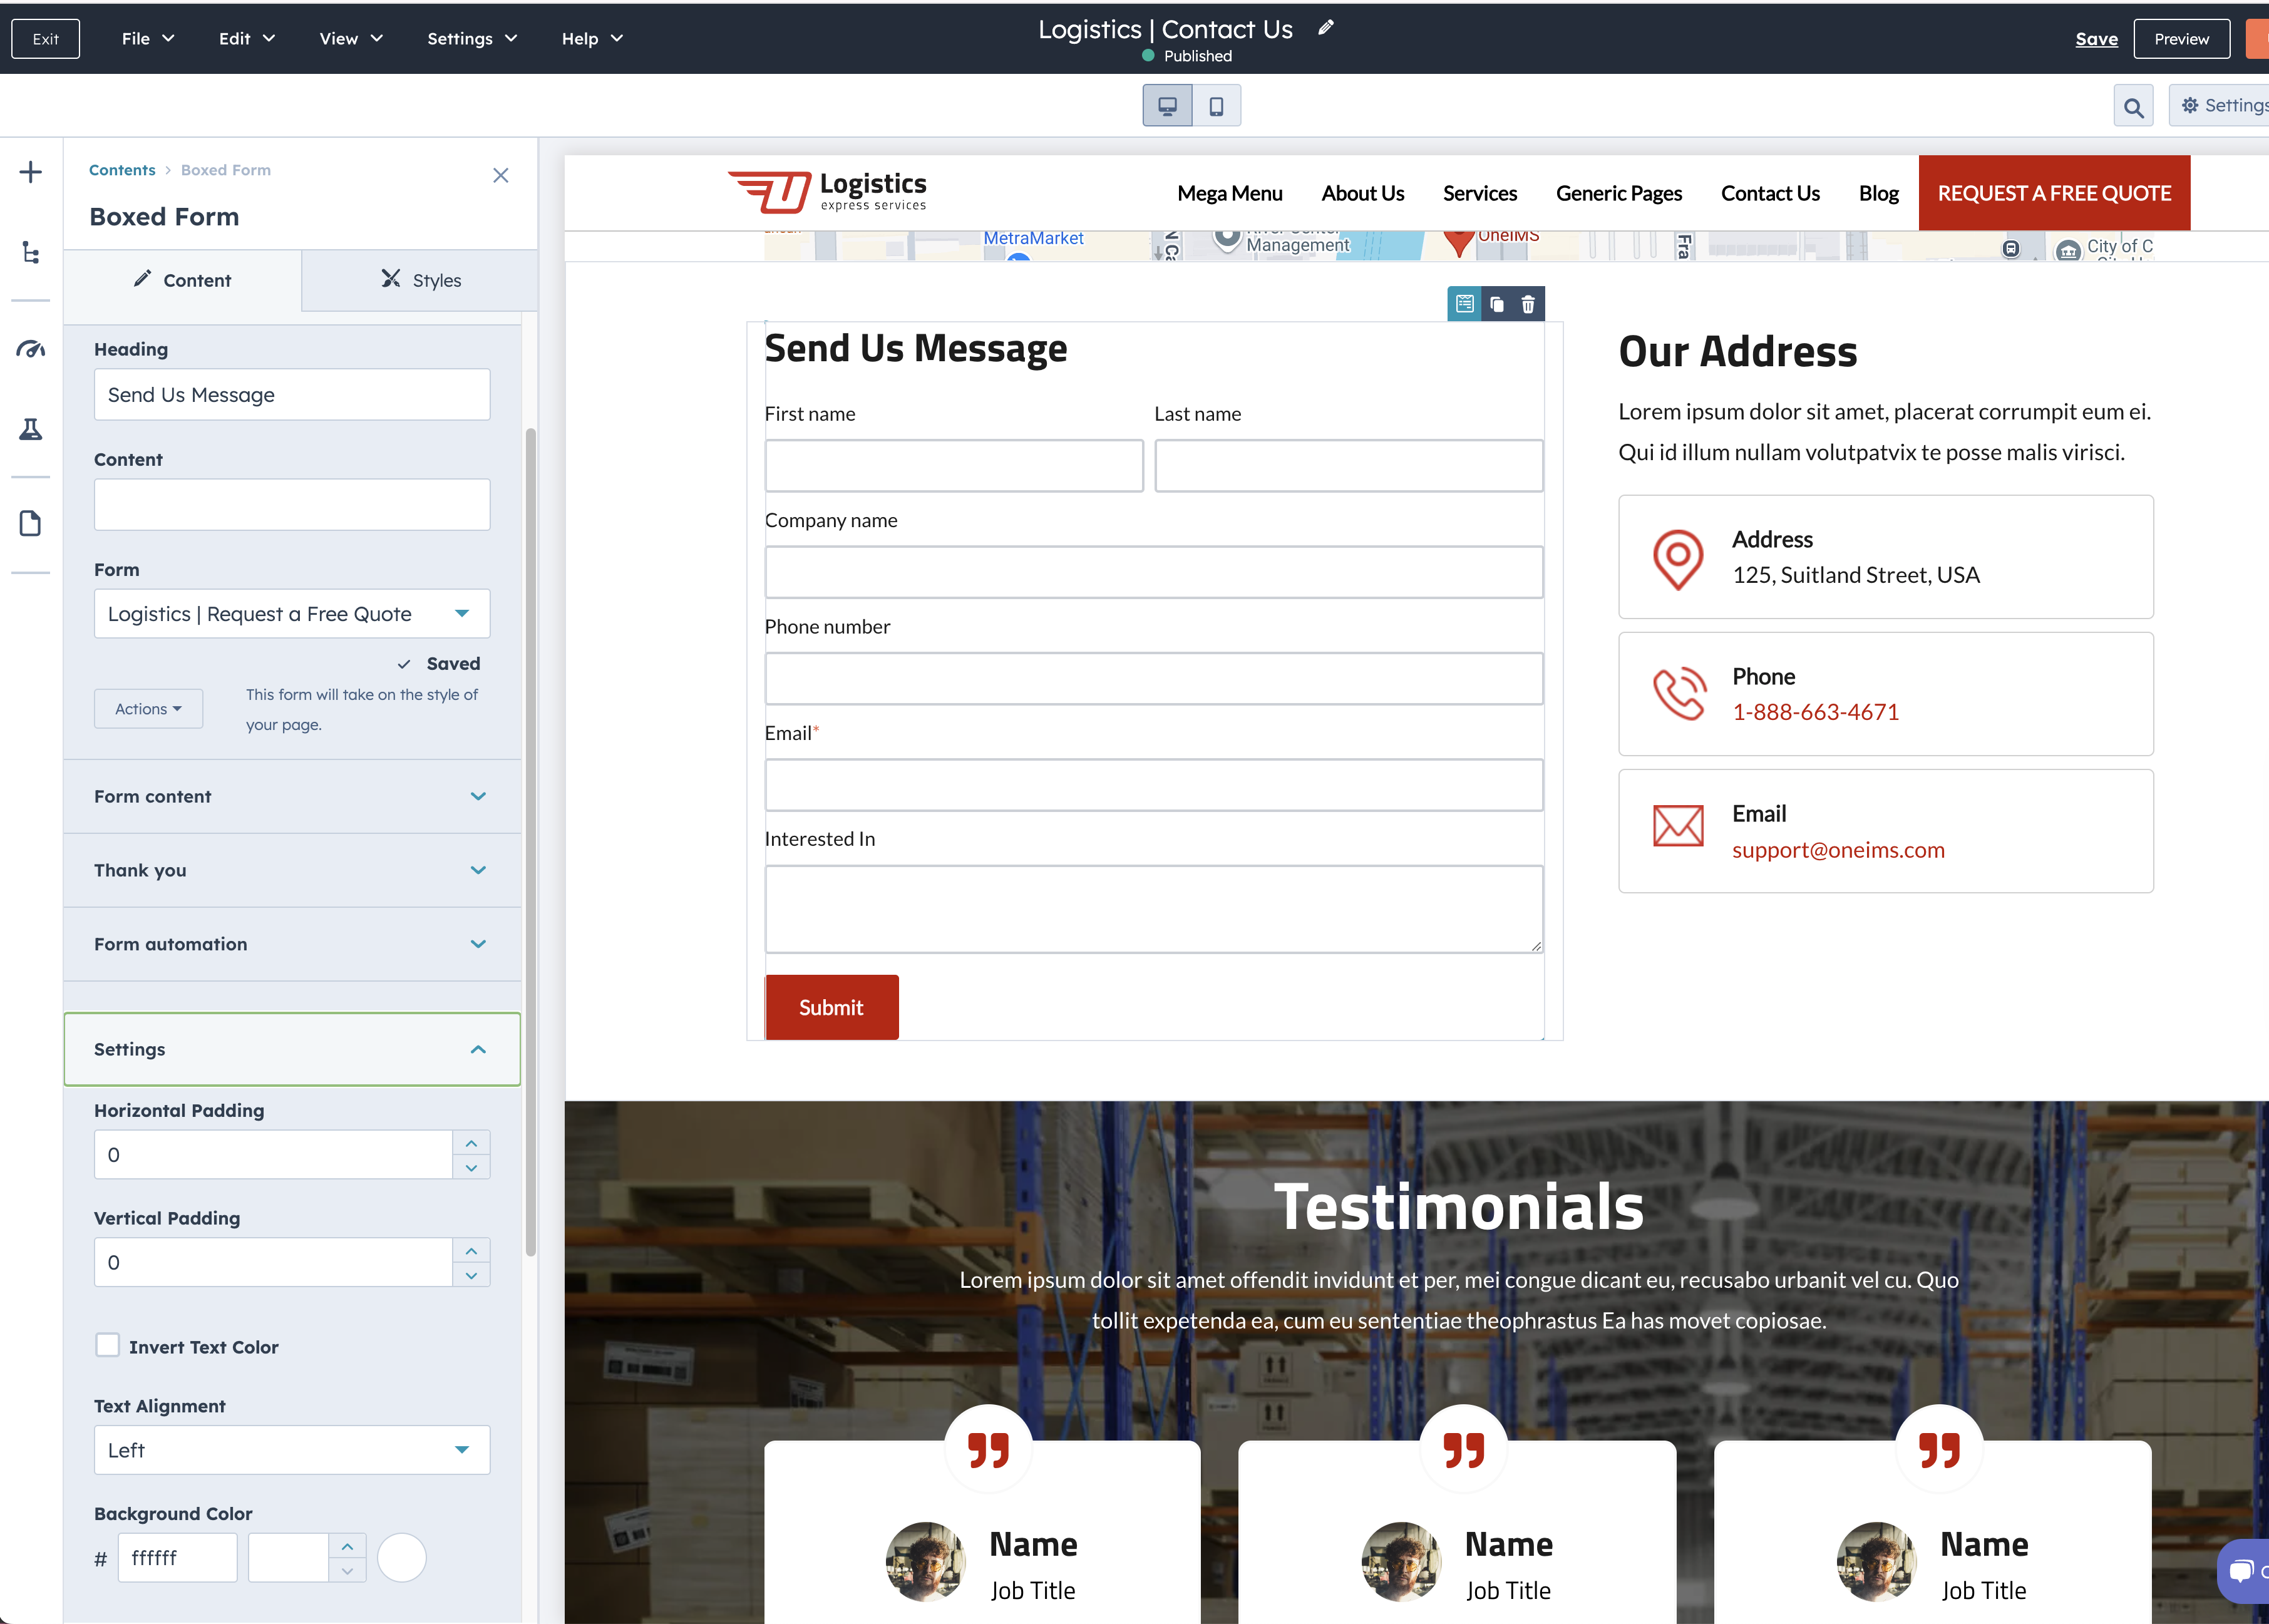
Task: Click the Heading text input field
Action: 291,395
